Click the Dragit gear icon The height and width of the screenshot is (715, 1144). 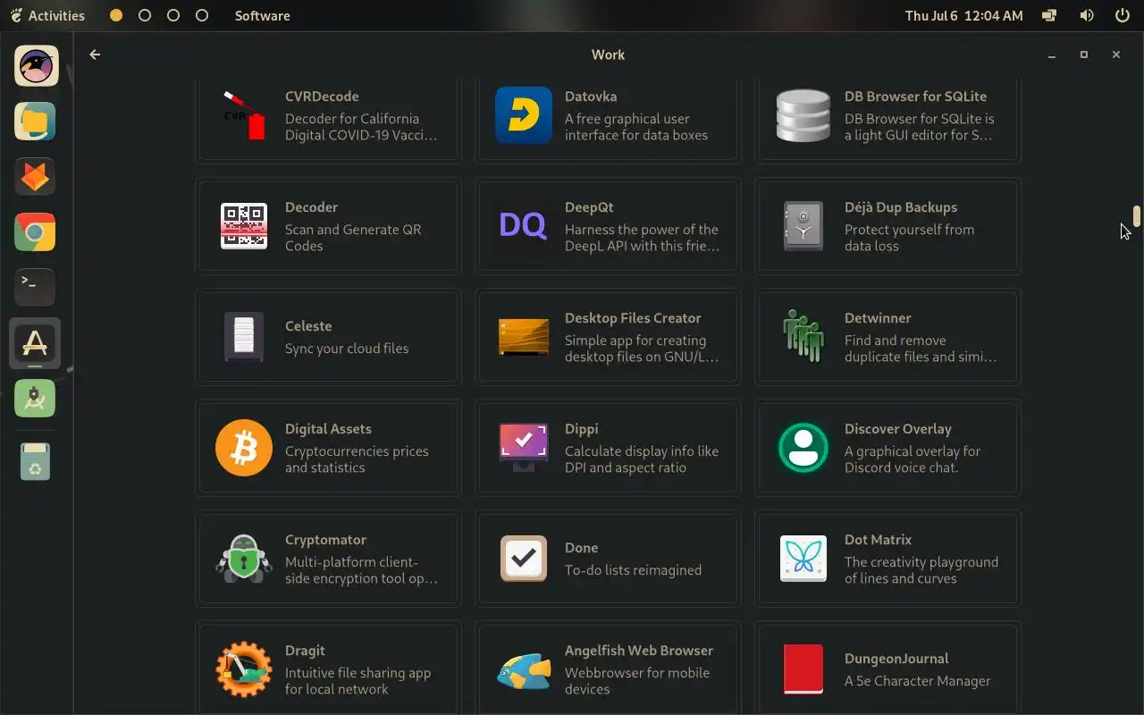tap(244, 669)
